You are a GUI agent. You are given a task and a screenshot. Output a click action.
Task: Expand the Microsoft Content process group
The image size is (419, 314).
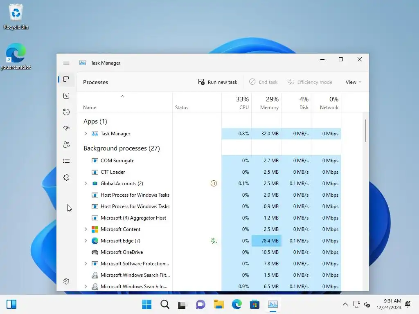tap(86, 229)
